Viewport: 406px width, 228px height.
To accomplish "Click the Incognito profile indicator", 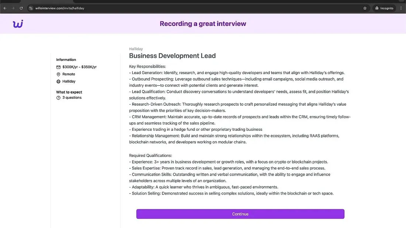I will 384,8.
